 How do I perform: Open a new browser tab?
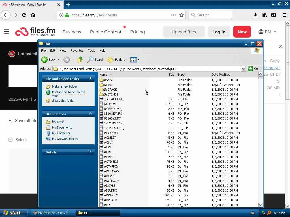(x=68, y=5)
